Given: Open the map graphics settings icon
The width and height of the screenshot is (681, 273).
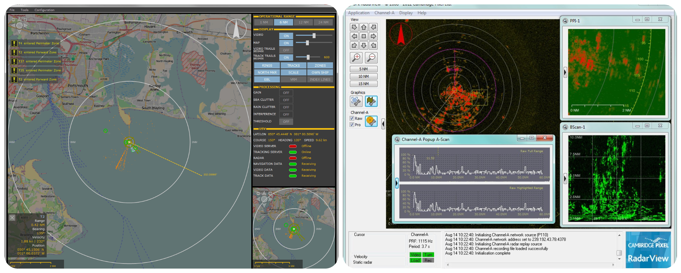Looking at the screenshot, I should click(x=371, y=101).
